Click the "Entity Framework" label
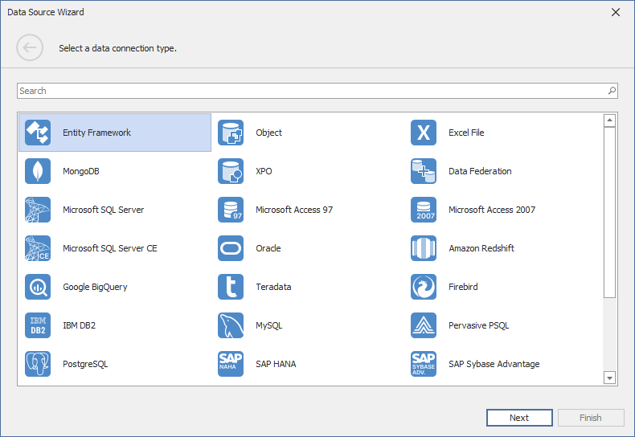Screen dimensions: 635x437 point(96,133)
